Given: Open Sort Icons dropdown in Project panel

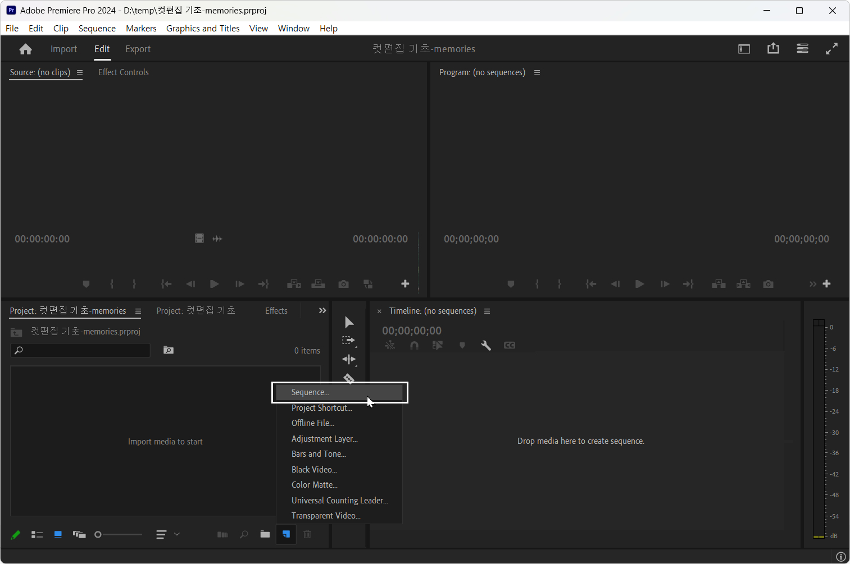Looking at the screenshot, I should [x=167, y=535].
